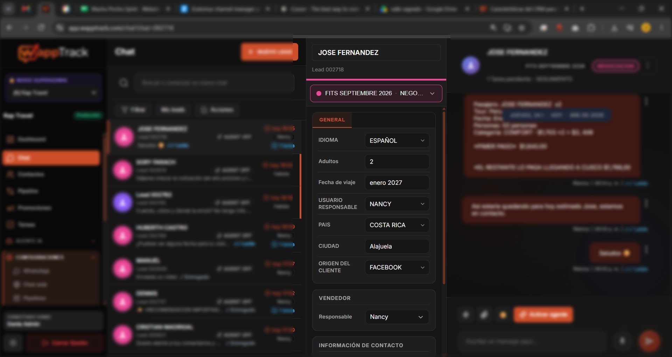Click the INFORMACIÓN DE CONTACTO section heading
Screen dimensions: 672x357
(361, 345)
